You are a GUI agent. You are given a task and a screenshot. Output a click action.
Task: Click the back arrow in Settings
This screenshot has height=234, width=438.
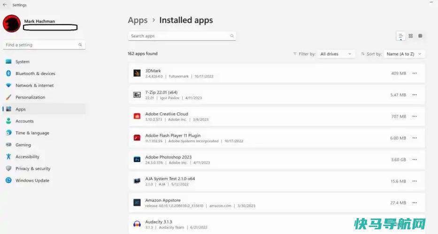(x=5, y=5)
